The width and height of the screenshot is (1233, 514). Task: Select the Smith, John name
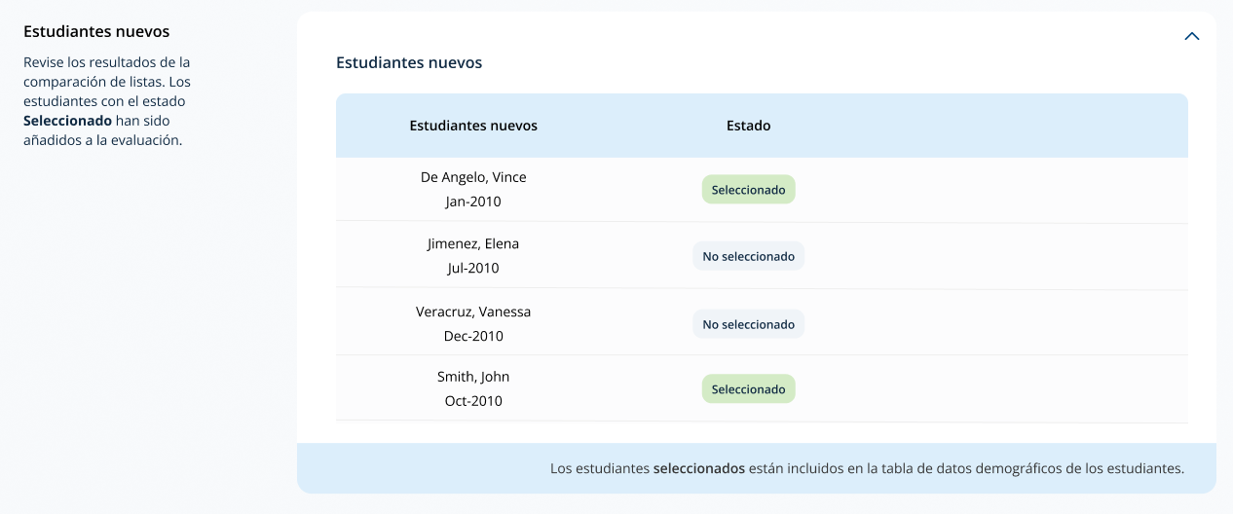pyautogui.click(x=473, y=377)
